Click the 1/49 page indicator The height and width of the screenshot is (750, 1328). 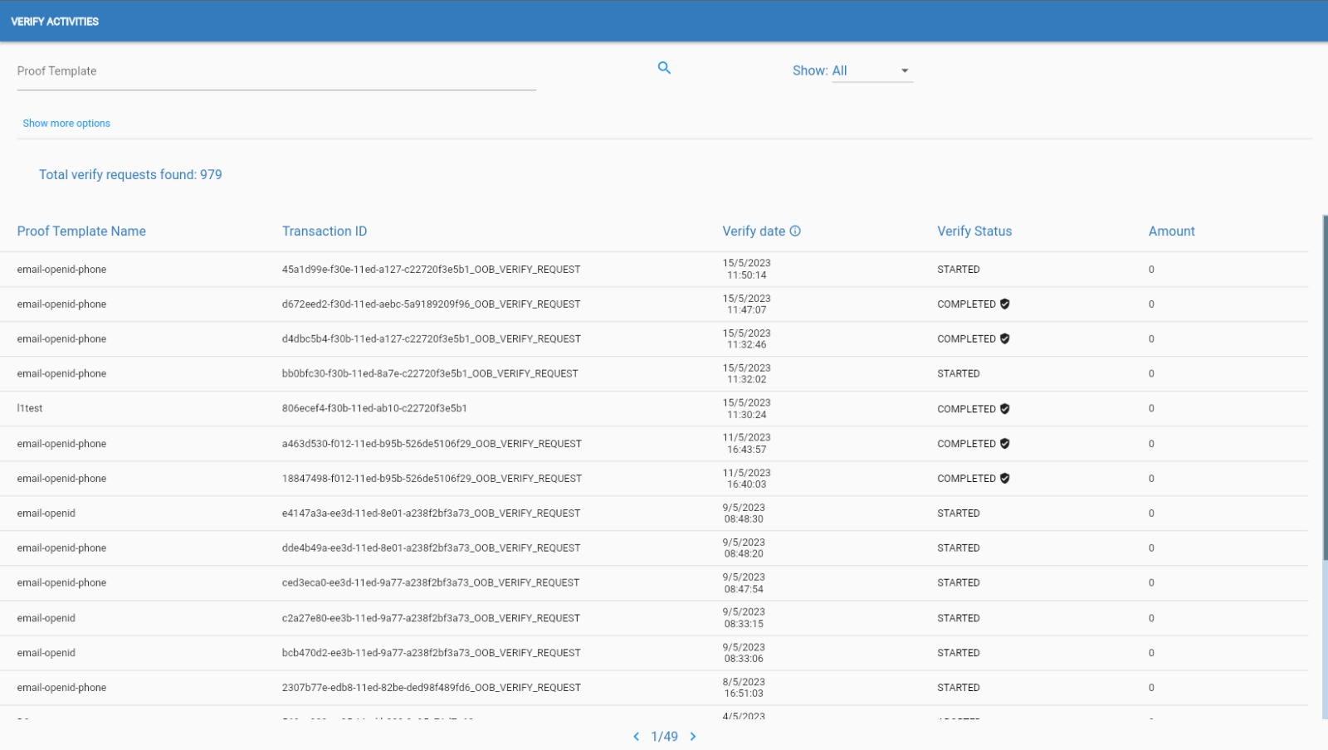click(665, 737)
